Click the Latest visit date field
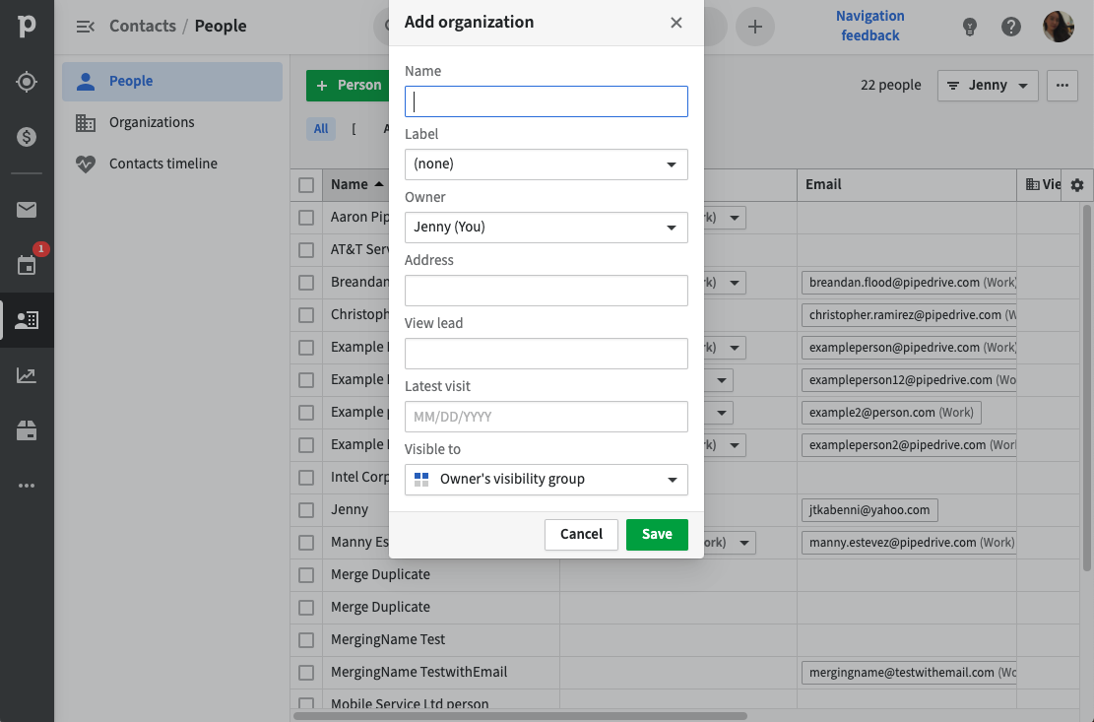 [x=546, y=417]
